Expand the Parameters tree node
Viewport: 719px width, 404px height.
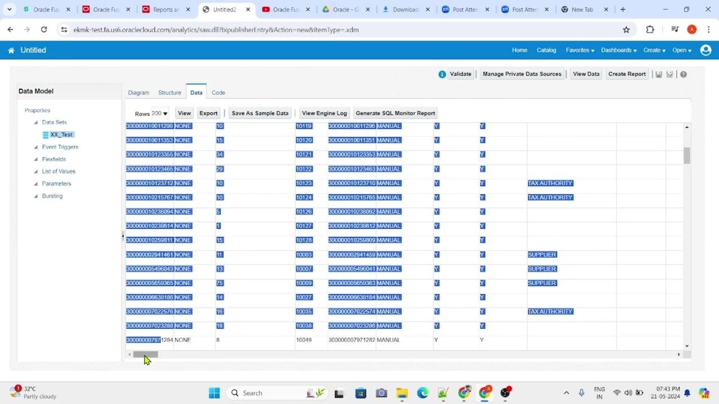[x=36, y=183]
